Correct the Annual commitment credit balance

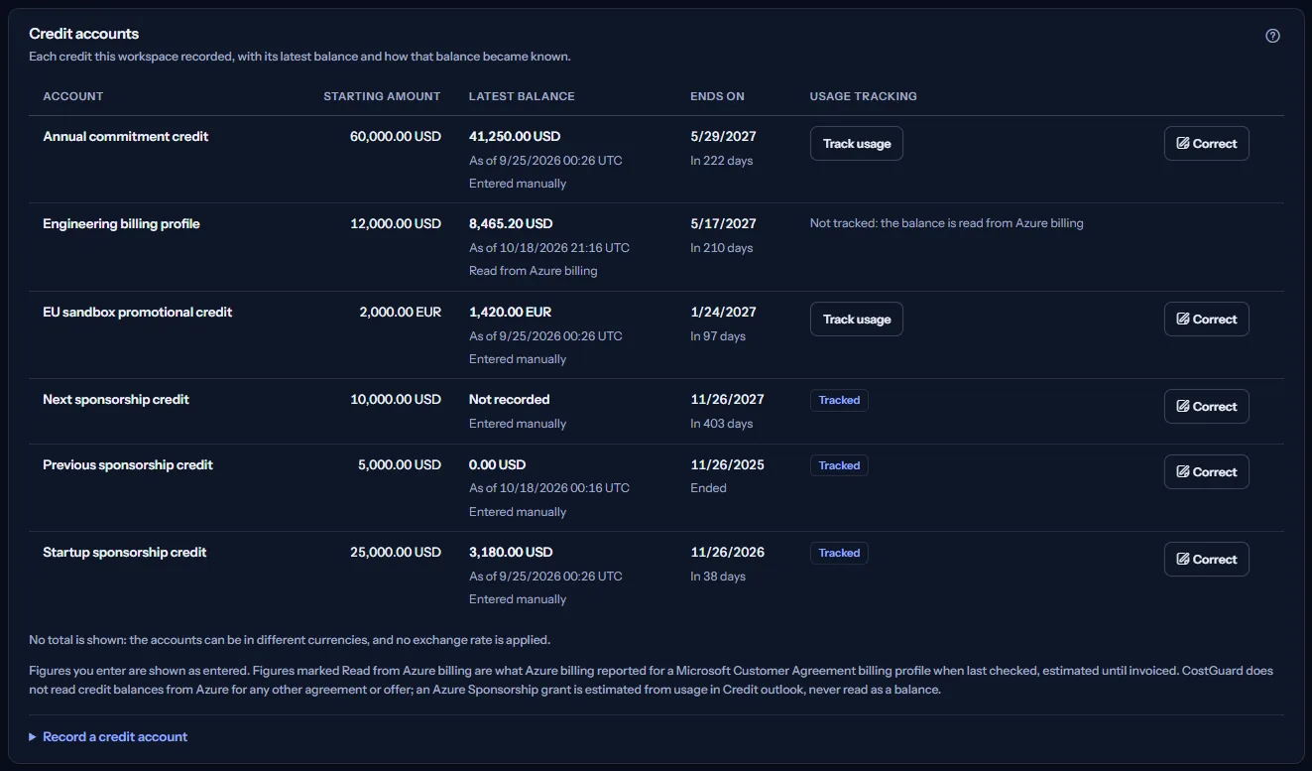1206,144
